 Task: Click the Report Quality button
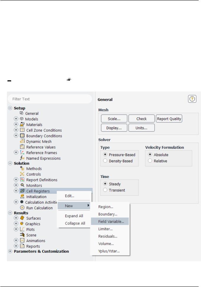coord(169,119)
